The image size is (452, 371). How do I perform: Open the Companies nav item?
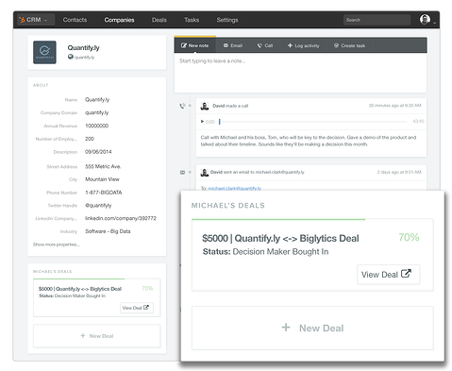(119, 20)
